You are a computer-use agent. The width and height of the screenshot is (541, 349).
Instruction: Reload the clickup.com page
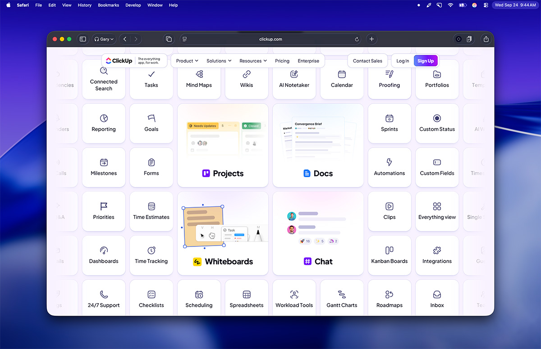pos(357,39)
